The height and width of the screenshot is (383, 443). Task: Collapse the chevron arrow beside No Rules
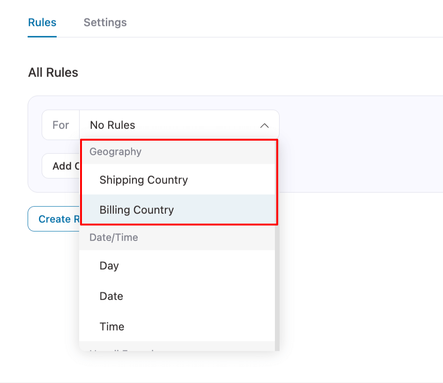point(264,126)
